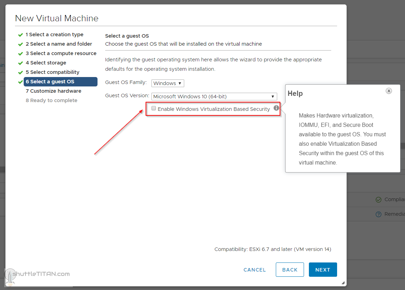405x290 pixels.
Task: Click the green checkmark beside Select storage
Action: (21, 63)
